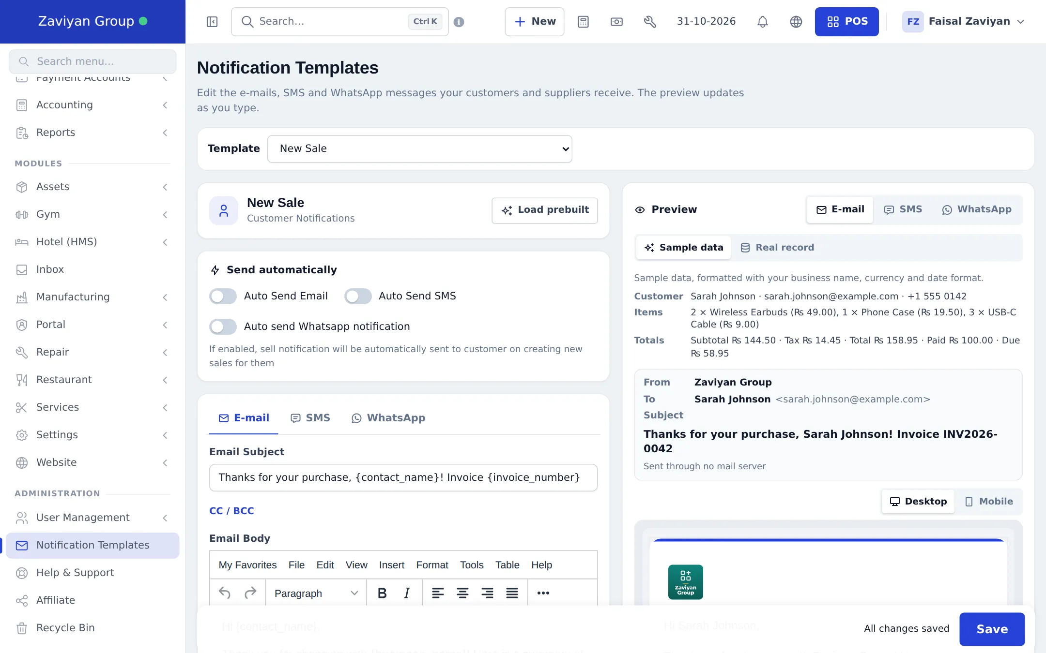Switch the preview to Mobile view
Screen dimensions: 1046x653
(x=989, y=502)
